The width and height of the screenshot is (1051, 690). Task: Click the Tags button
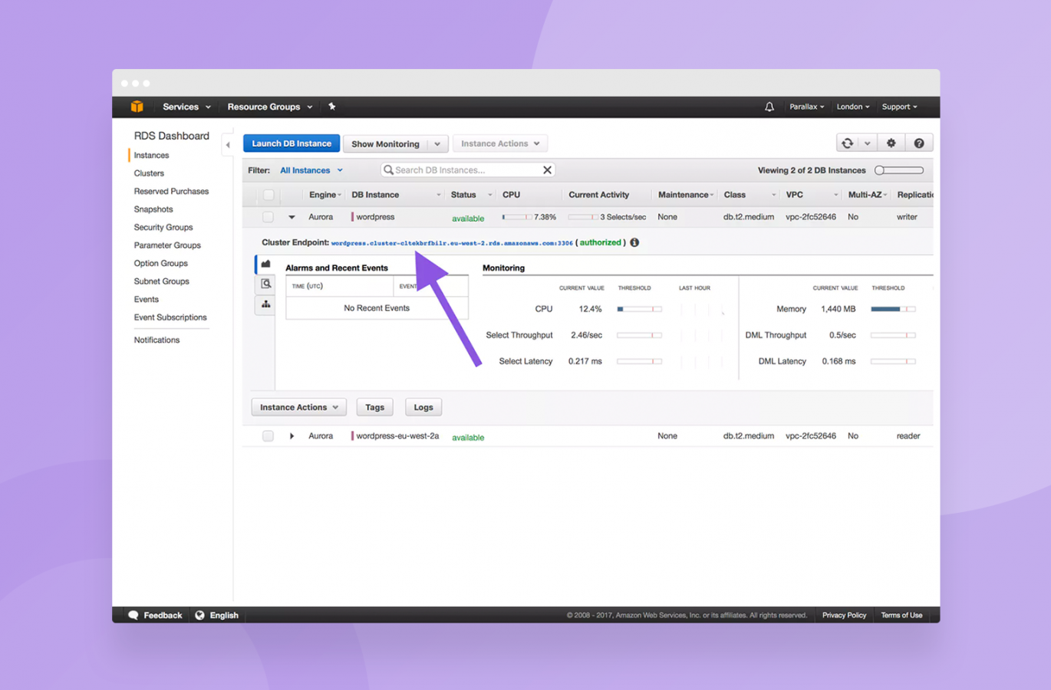[x=375, y=407]
